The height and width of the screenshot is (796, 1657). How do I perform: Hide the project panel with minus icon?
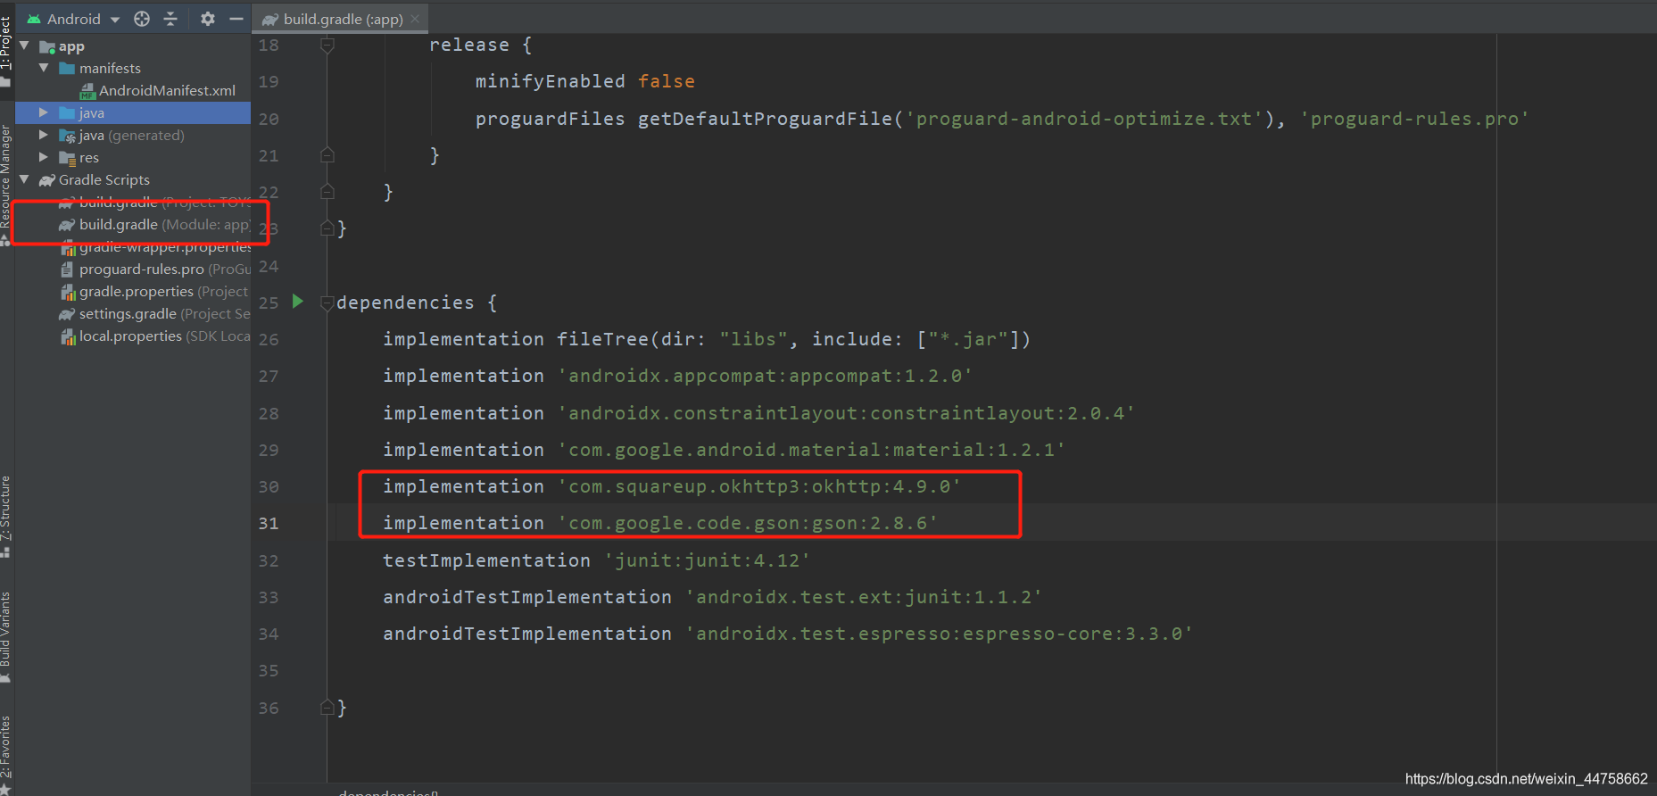pyautogui.click(x=236, y=19)
